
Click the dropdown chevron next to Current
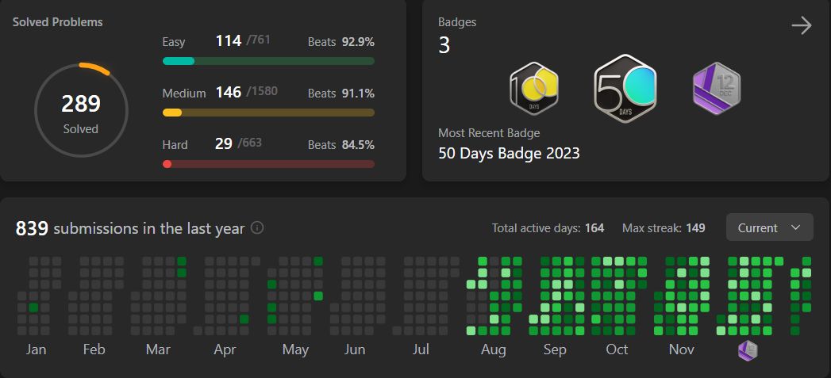(795, 227)
